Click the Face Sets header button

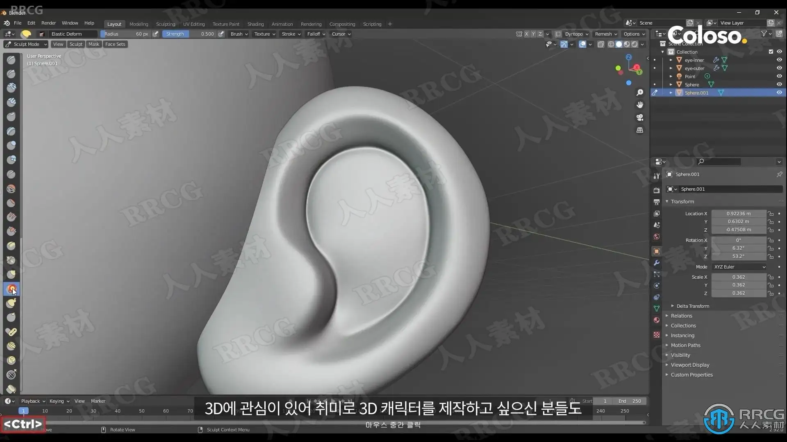click(x=115, y=44)
